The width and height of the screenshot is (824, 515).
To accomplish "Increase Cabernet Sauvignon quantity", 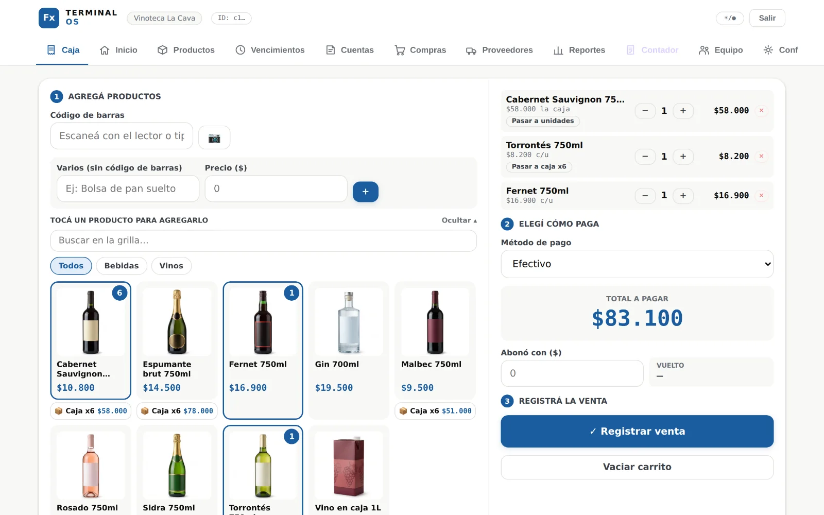I will coord(683,111).
